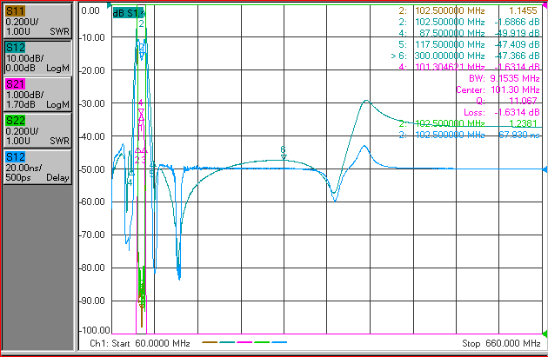This screenshot has width=548, height=357.
Task: Click the blue reference level arrow at right edge
Action: 545,169
